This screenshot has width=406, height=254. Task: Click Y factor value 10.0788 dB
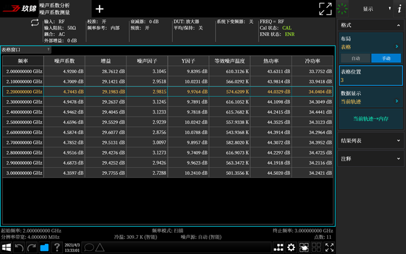(196, 132)
